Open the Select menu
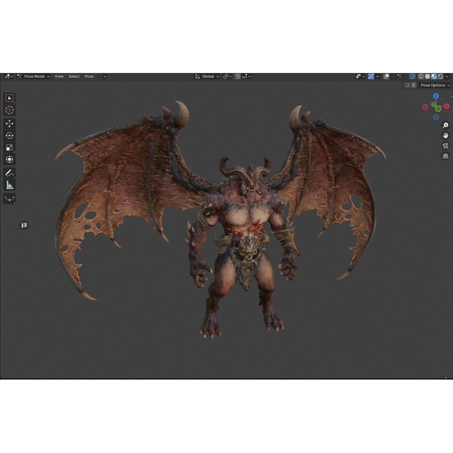Viewport: 453px width, 453px height. (74, 76)
